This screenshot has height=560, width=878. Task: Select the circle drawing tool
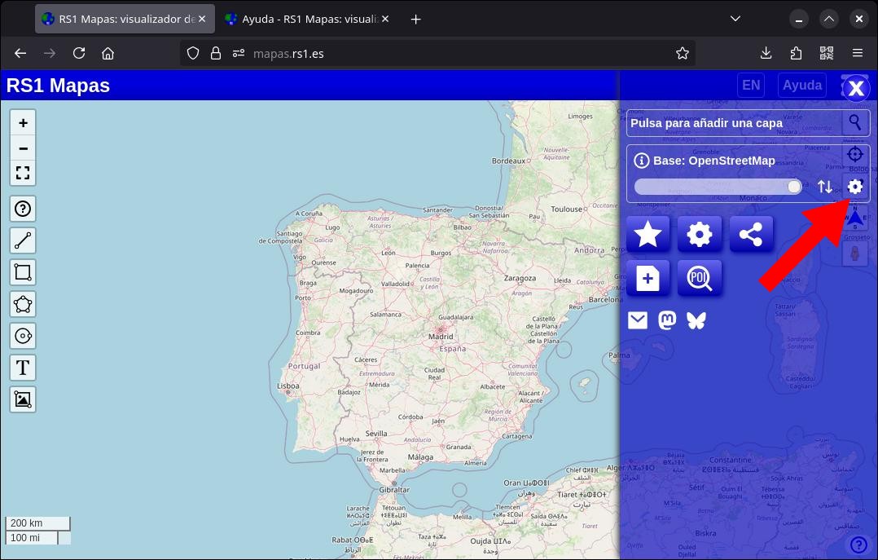(23, 336)
